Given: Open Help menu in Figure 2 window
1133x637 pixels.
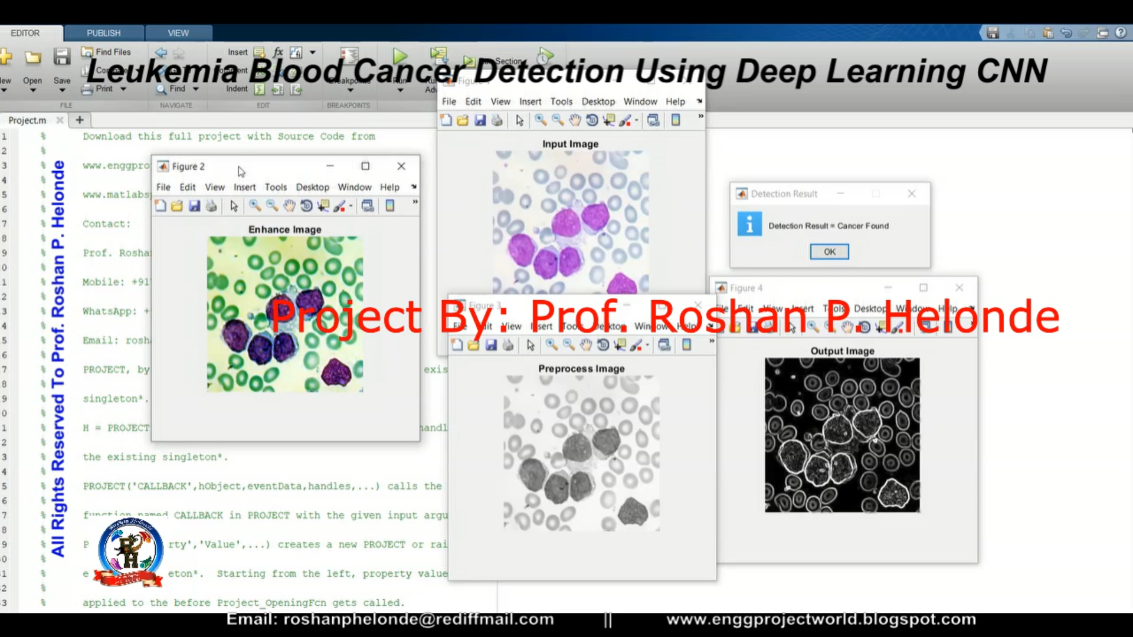Looking at the screenshot, I should 389,187.
